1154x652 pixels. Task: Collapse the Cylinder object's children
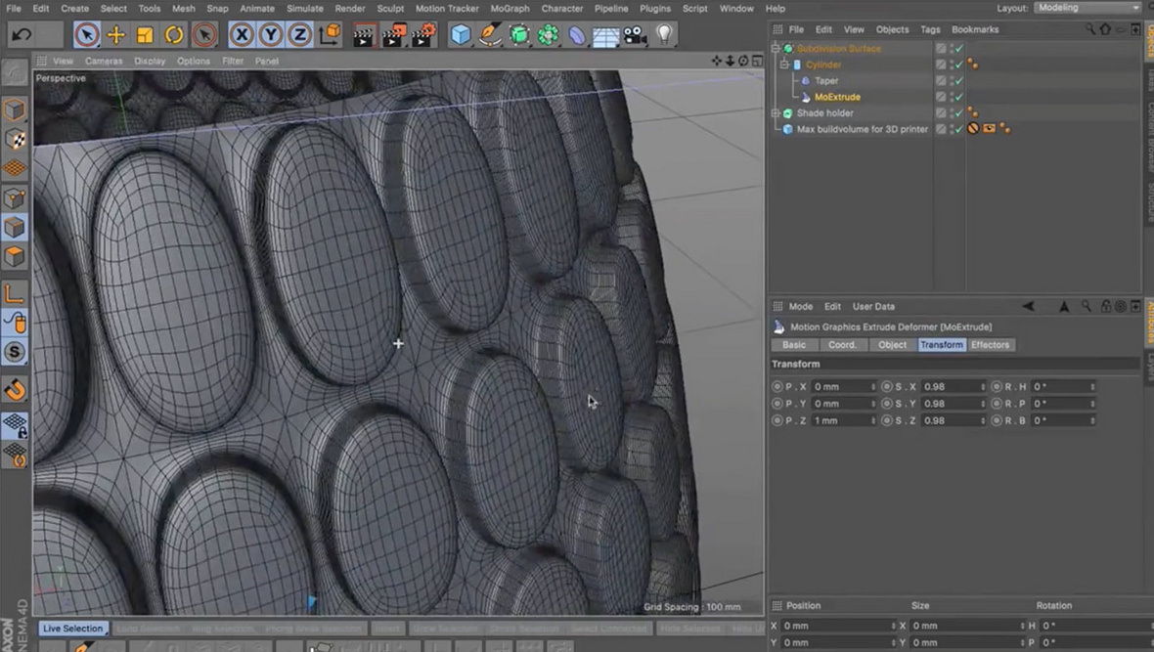coord(785,65)
